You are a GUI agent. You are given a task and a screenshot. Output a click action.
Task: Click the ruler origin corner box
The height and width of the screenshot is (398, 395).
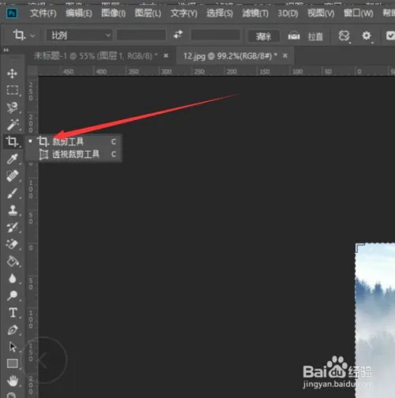pyautogui.click(x=32, y=70)
